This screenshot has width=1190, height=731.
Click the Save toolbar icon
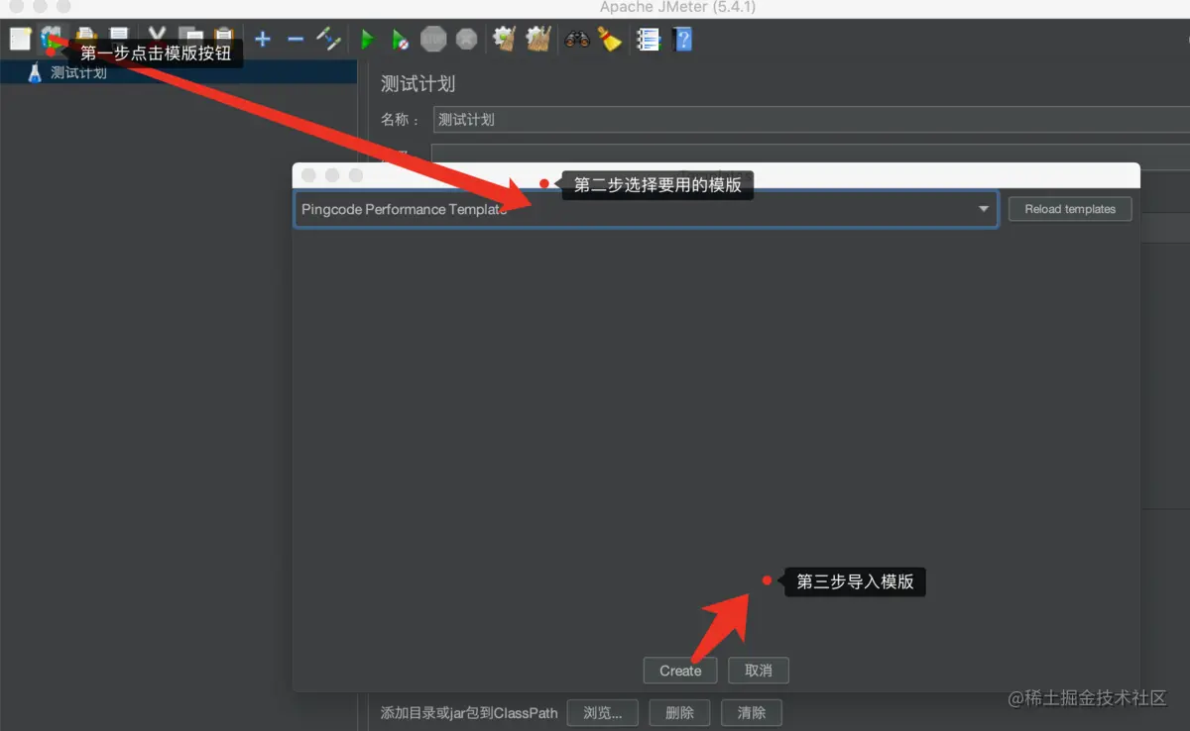coord(119,38)
